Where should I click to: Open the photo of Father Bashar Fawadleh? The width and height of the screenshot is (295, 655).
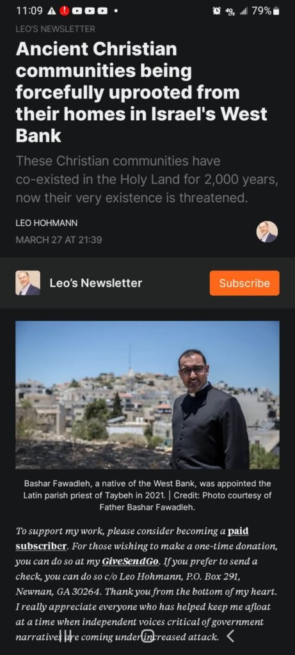point(147,395)
